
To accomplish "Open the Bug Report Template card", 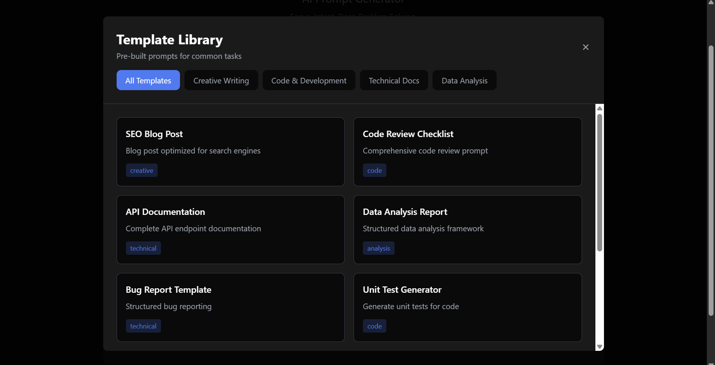I will [230, 307].
